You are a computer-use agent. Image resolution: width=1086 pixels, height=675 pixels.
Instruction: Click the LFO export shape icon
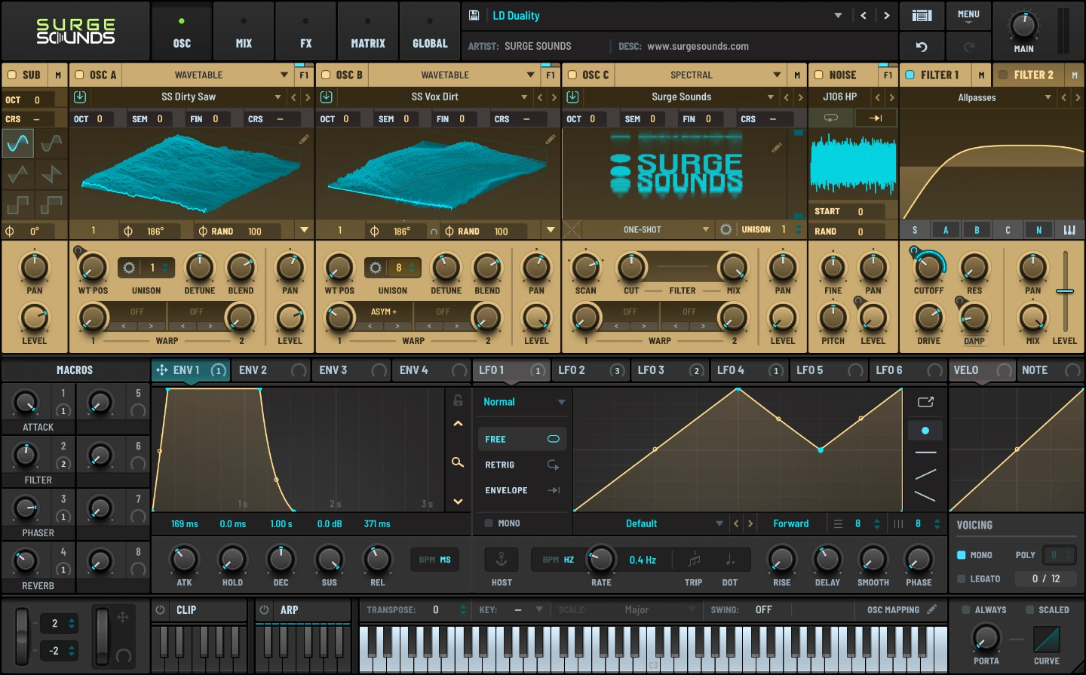[x=925, y=402]
